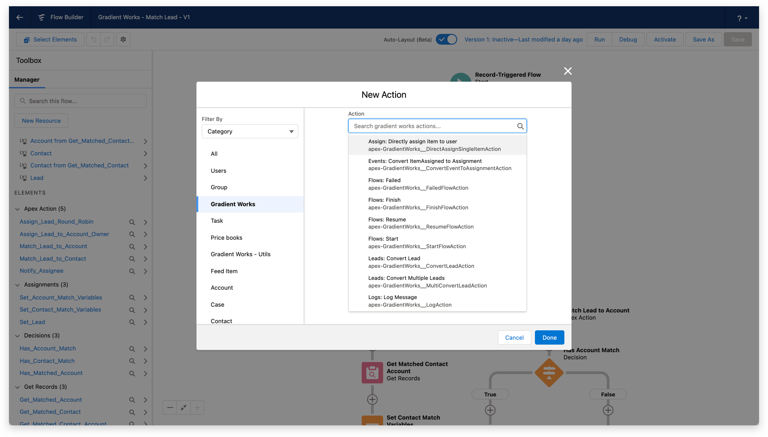Expand the Lead resource chevron
The image size is (768, 437).
pos(145,178)
